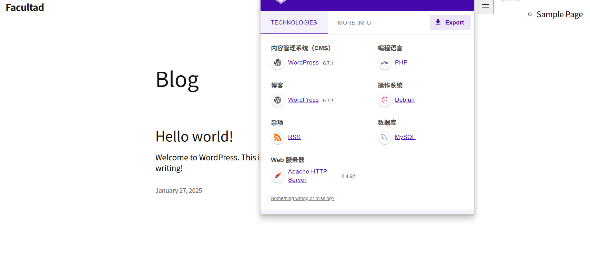Open the Apache HTTP Server link
Image resolution: width=590 pixels, height=258 pixels.
(307, 176)
